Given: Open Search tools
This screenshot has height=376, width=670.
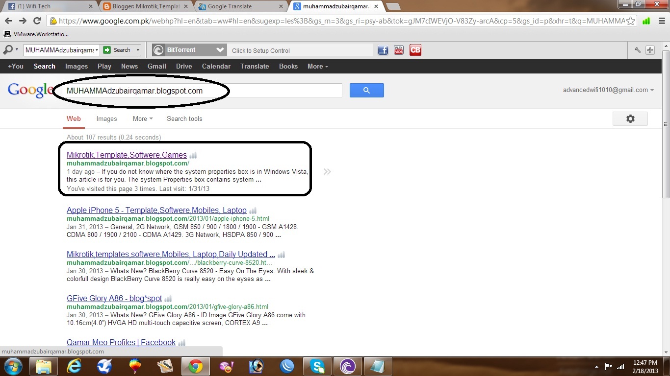Looking at the screenshot, I should pyautogui.click(x=184, y=118).
